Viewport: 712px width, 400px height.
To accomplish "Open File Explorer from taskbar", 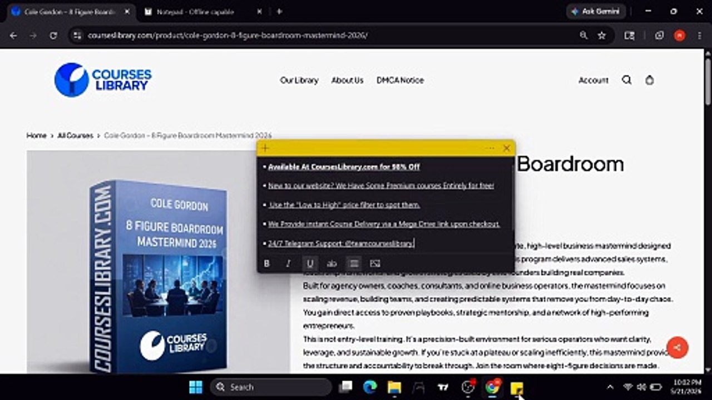I will tap(394, 387).
